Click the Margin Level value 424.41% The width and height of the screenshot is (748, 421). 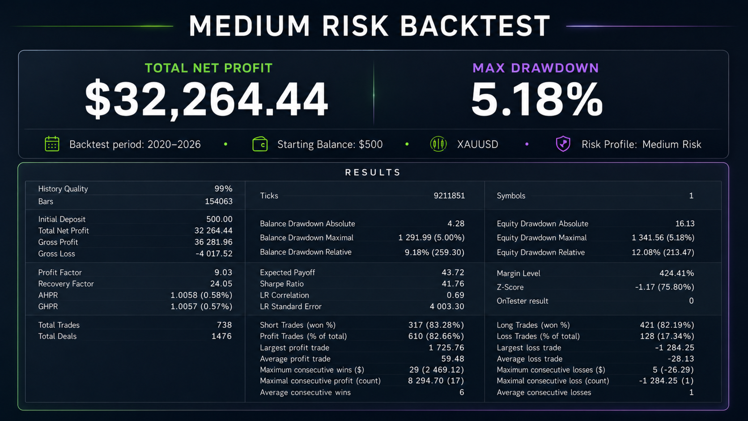click(x=676, y=273)
